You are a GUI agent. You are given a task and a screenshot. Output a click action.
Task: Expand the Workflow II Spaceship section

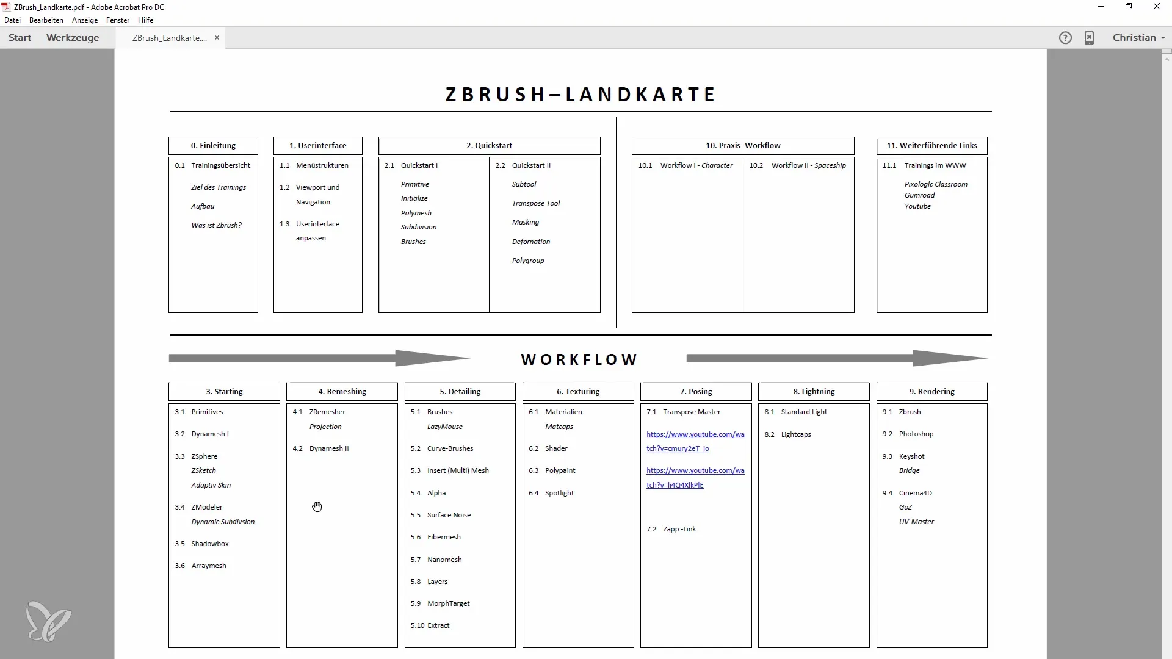[x=808, y=165]
